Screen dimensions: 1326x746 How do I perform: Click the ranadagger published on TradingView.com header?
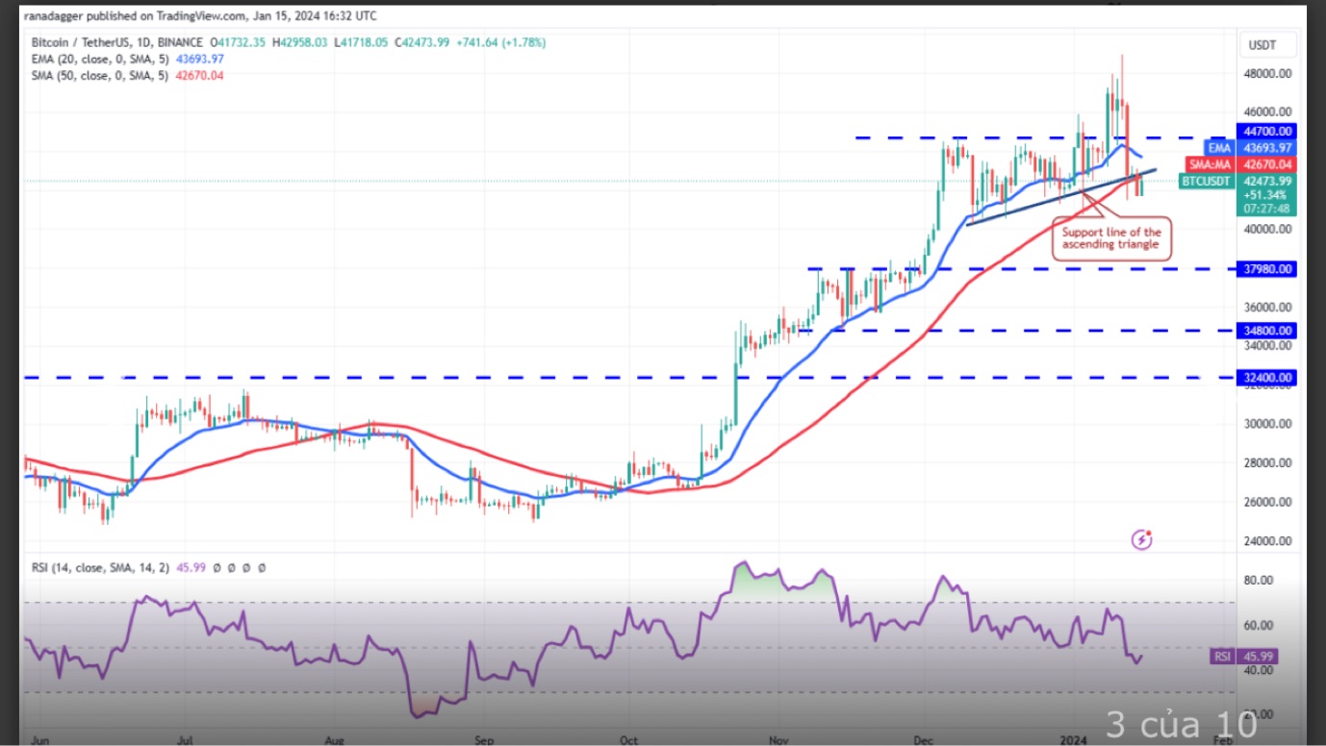[200, 16]
